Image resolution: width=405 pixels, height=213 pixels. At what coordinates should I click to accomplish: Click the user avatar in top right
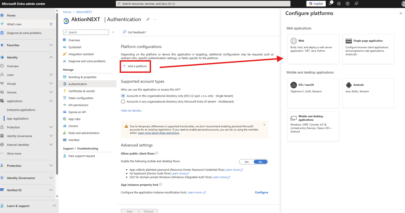point(403,4)
